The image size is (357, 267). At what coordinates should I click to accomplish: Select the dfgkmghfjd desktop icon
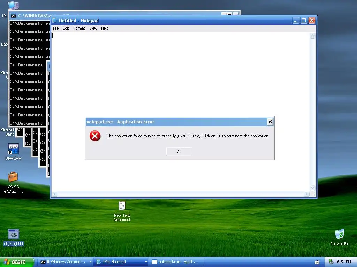click(x=14, y=237)
